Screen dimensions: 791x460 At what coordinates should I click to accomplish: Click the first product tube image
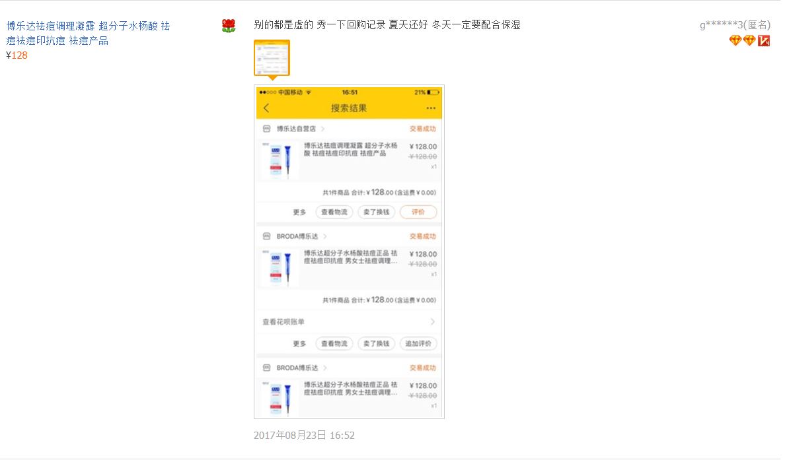point(280,160)
